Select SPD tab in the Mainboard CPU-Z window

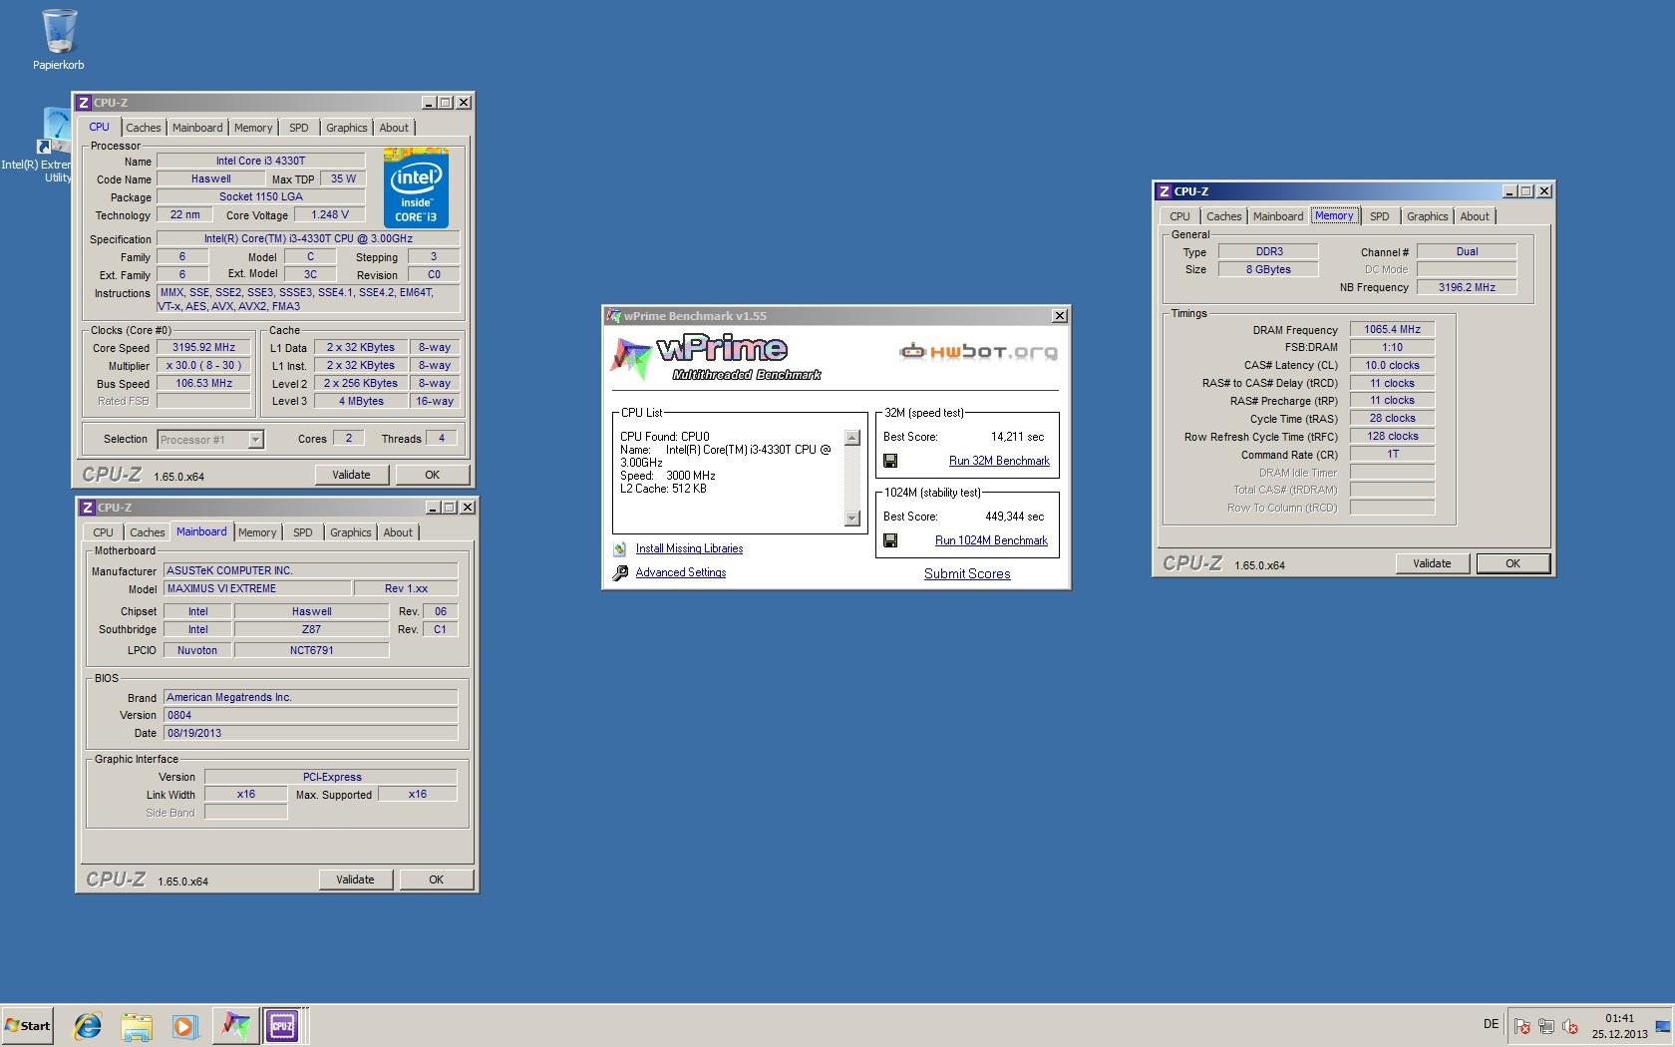[x=303, y=532]
